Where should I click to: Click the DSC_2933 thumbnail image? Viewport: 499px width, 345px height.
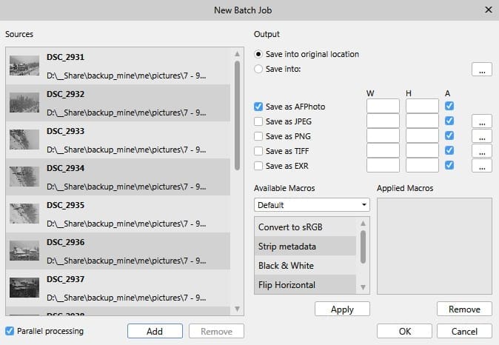[x=24, y=139]
